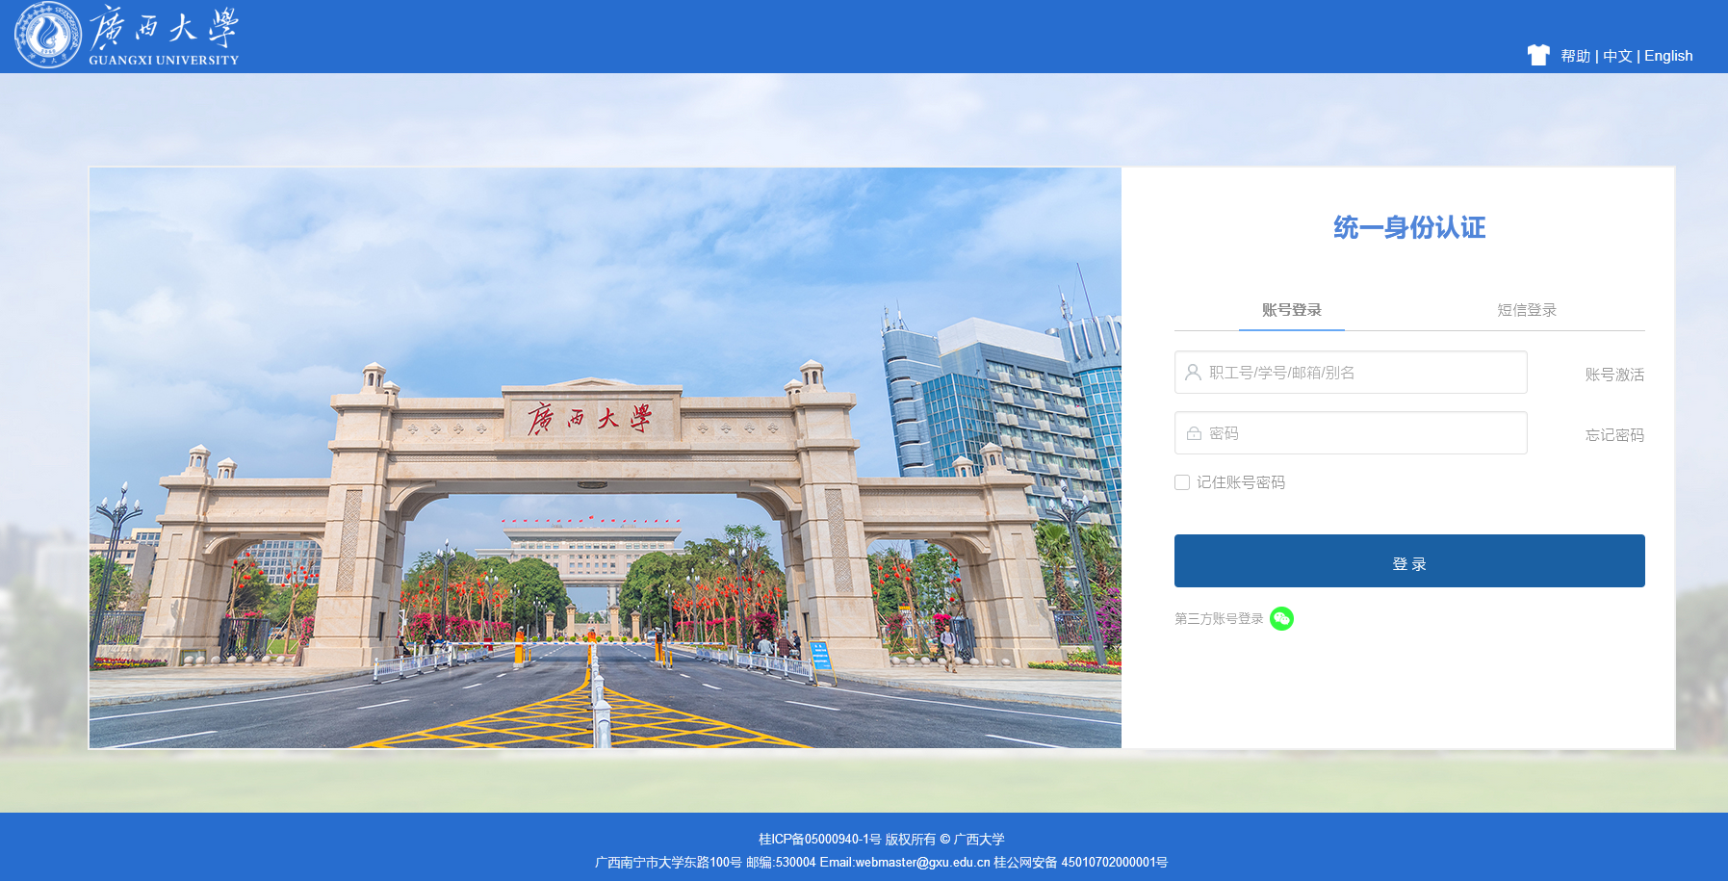
Task: Switch to the 短信登录 tab
Action: pos(1526,310)
